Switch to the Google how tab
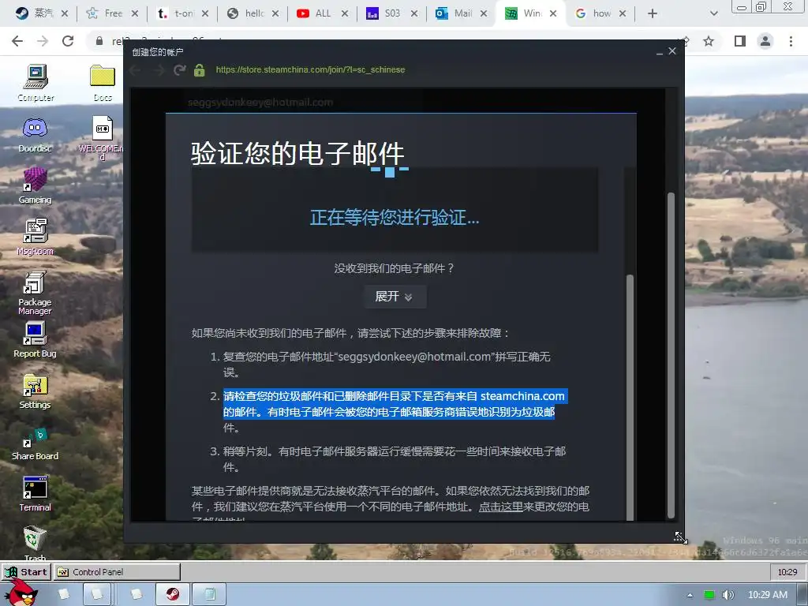808x606 pixels. (600, 13)
